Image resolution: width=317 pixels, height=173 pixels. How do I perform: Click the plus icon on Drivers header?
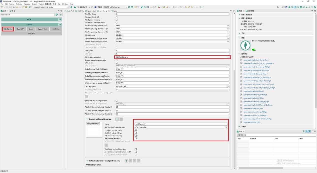60,24
